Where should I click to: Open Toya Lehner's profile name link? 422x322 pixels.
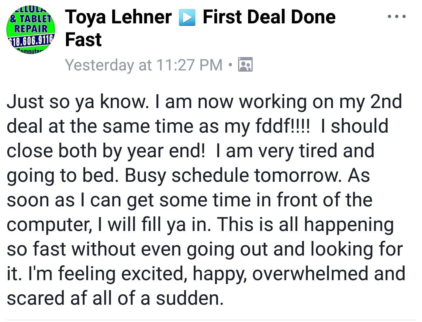118,17
